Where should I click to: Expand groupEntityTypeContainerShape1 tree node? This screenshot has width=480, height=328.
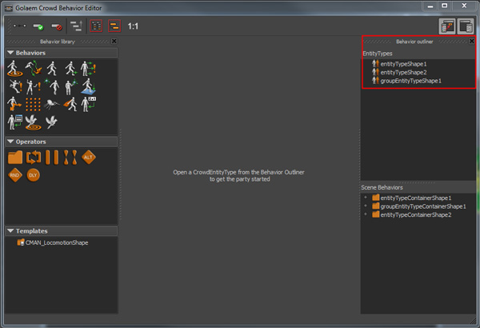(x=366, y=206)
